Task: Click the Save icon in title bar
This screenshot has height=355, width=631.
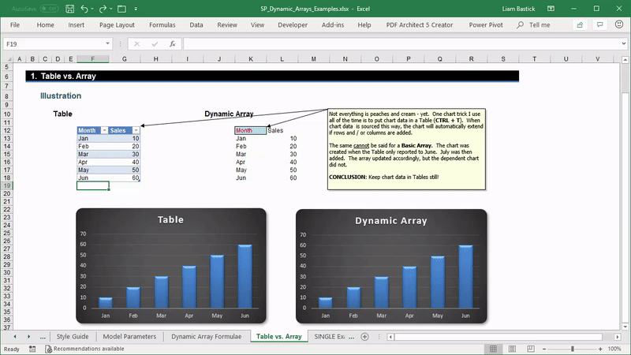Action: click(69, 9)
